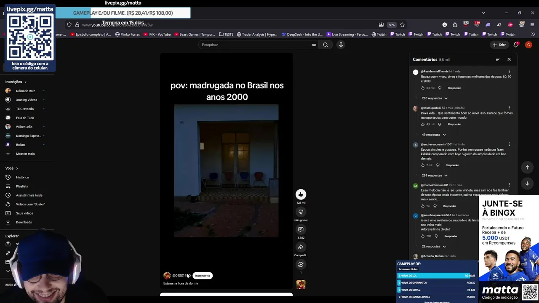Open the short's channel avatar
Screen dimensions: 539x303
click(167, 276)
